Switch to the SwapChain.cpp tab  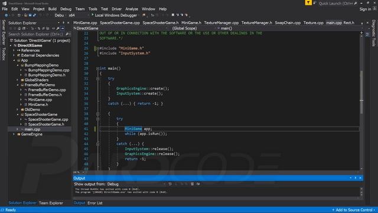pos(288,22)
